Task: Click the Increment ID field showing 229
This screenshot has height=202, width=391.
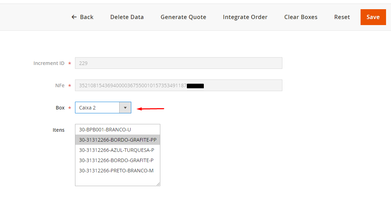Action: tap(178, 63)
